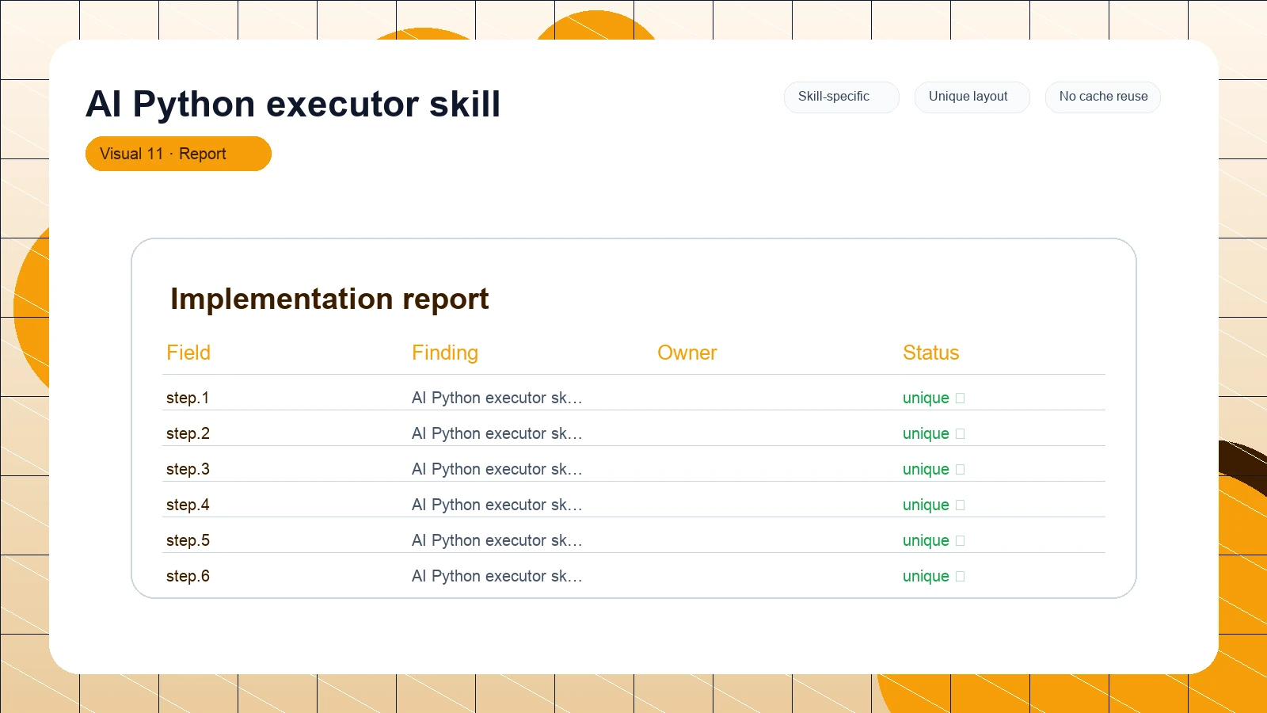Select the step.4 field cell
This screenshot has height=713, width=1267.
(188, 505)
